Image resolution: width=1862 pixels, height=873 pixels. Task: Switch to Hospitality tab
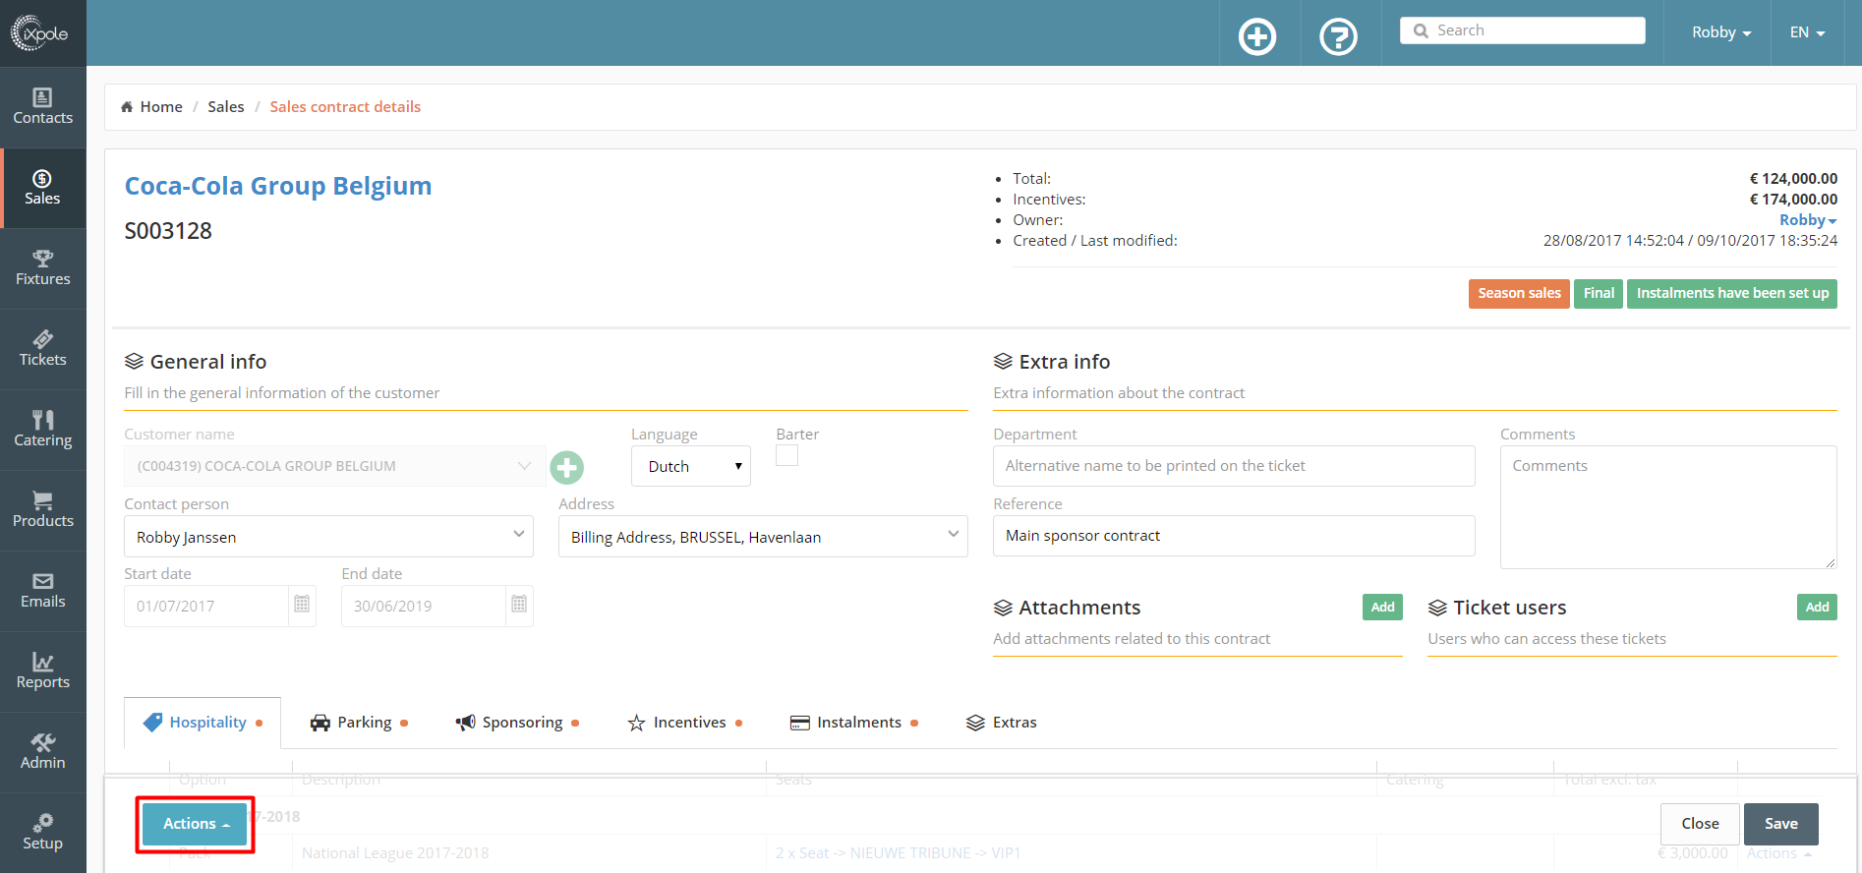click(x=204, y=723)
